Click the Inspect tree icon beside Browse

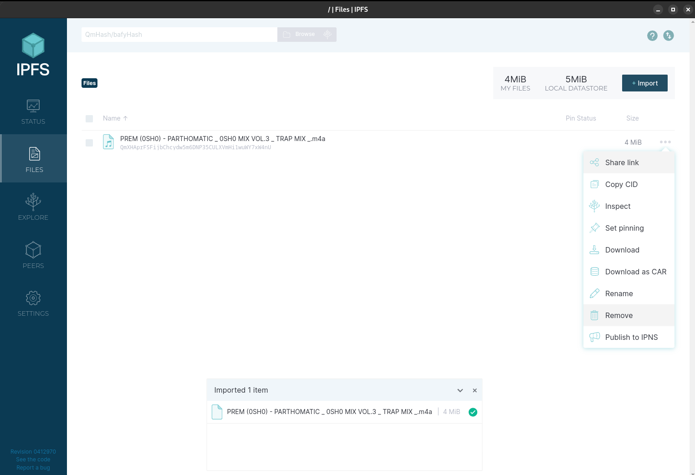click(327, 34)
